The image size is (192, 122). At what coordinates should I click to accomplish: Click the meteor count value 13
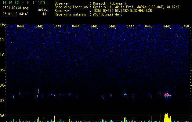click(x=44, y=14)
